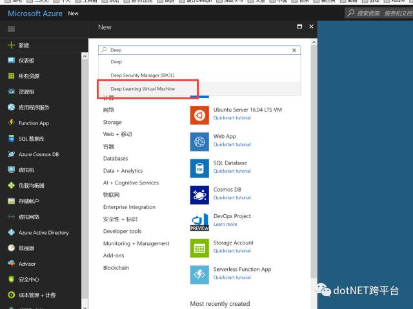Screen dimensions: 413x309
Task: Open Web App Quickstart tutorial link
Action: pyautogui.click(x=232, y=145)
